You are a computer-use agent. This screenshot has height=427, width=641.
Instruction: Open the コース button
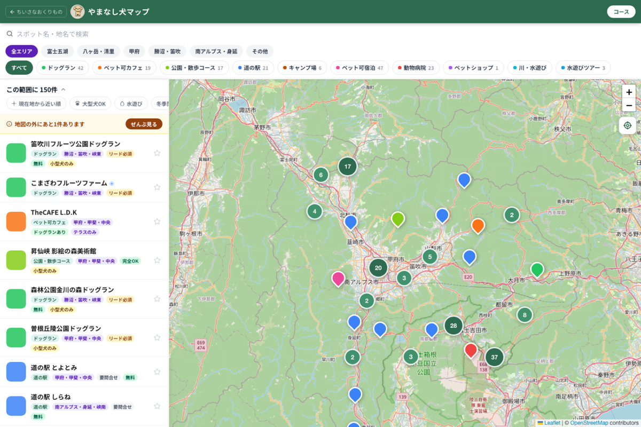tap(621, 12)
